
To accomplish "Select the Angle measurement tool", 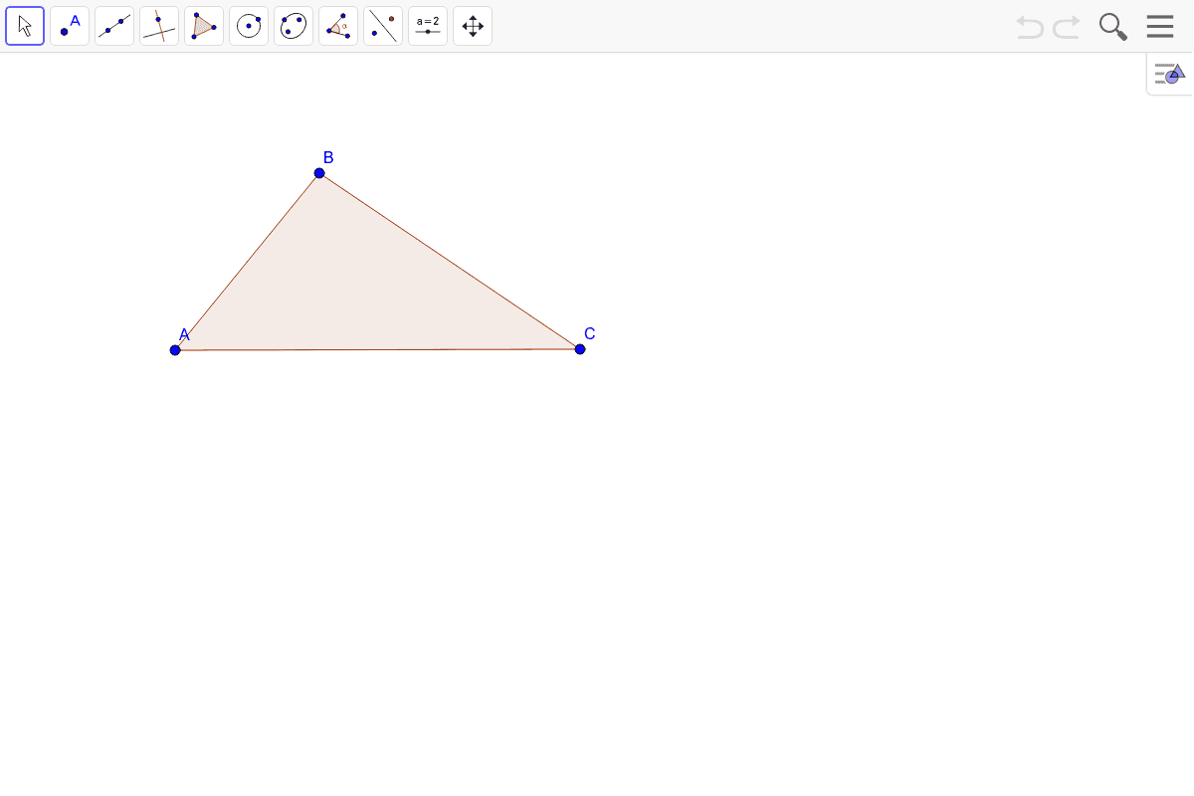I will pos(338,26).
